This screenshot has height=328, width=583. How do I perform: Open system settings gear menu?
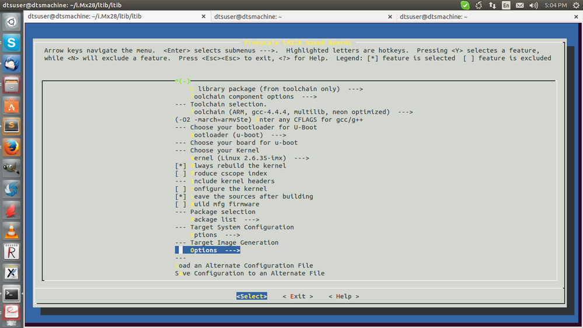coord(576,5)
